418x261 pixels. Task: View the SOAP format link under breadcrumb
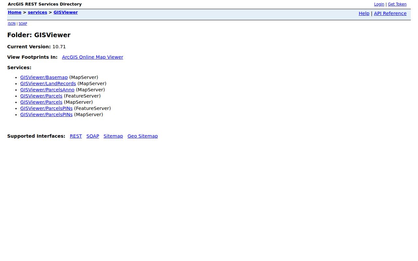pyautogui.click(x=23, y=23)
